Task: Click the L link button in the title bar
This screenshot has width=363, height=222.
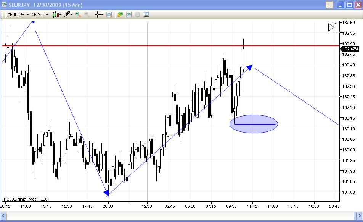Action: pos(329,5)
